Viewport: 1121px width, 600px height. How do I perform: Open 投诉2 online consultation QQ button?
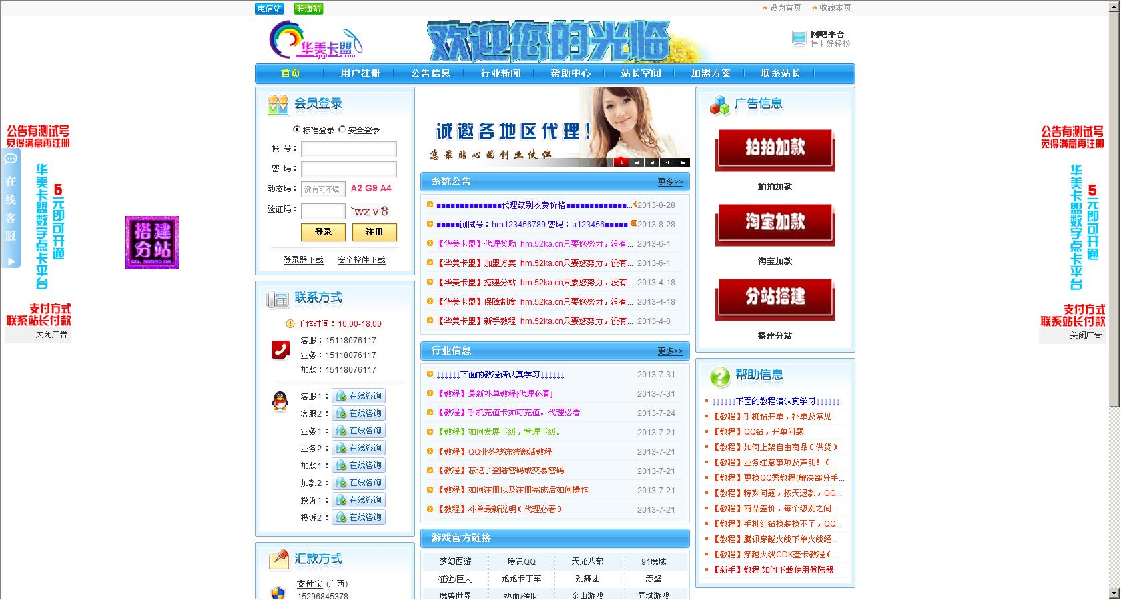(x=359, y=517)
